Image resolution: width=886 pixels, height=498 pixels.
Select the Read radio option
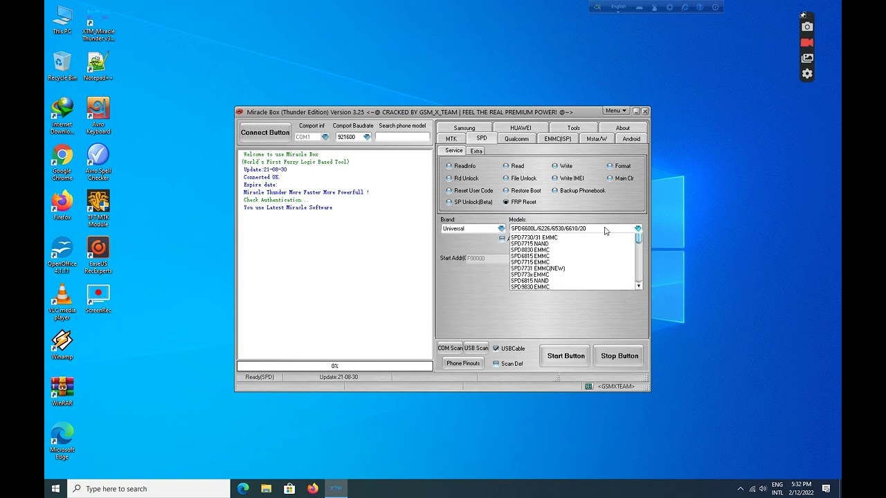point(514,166)
